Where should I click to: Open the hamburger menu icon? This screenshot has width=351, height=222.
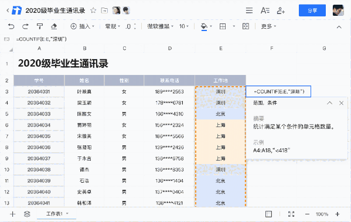tap(249, 11)
